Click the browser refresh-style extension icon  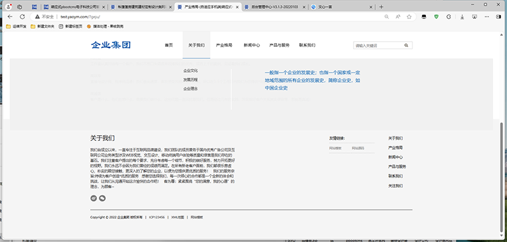coord(449,17)
